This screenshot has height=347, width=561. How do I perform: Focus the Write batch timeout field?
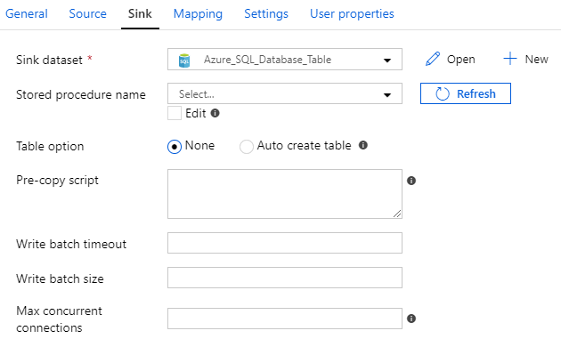[285, 243]
